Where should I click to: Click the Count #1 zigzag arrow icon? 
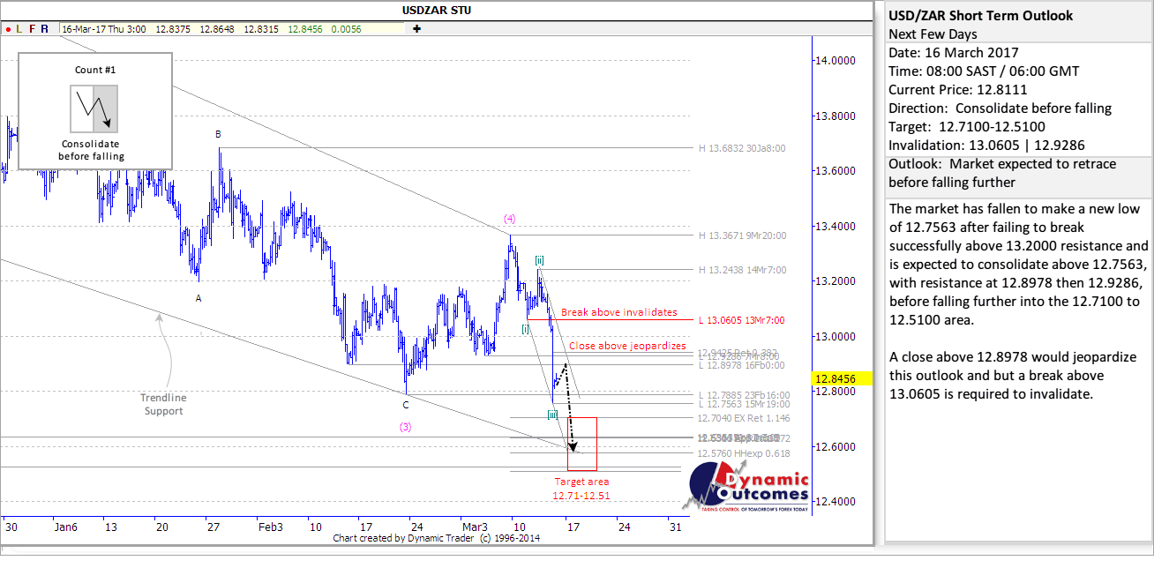click(x=94, y=108)
